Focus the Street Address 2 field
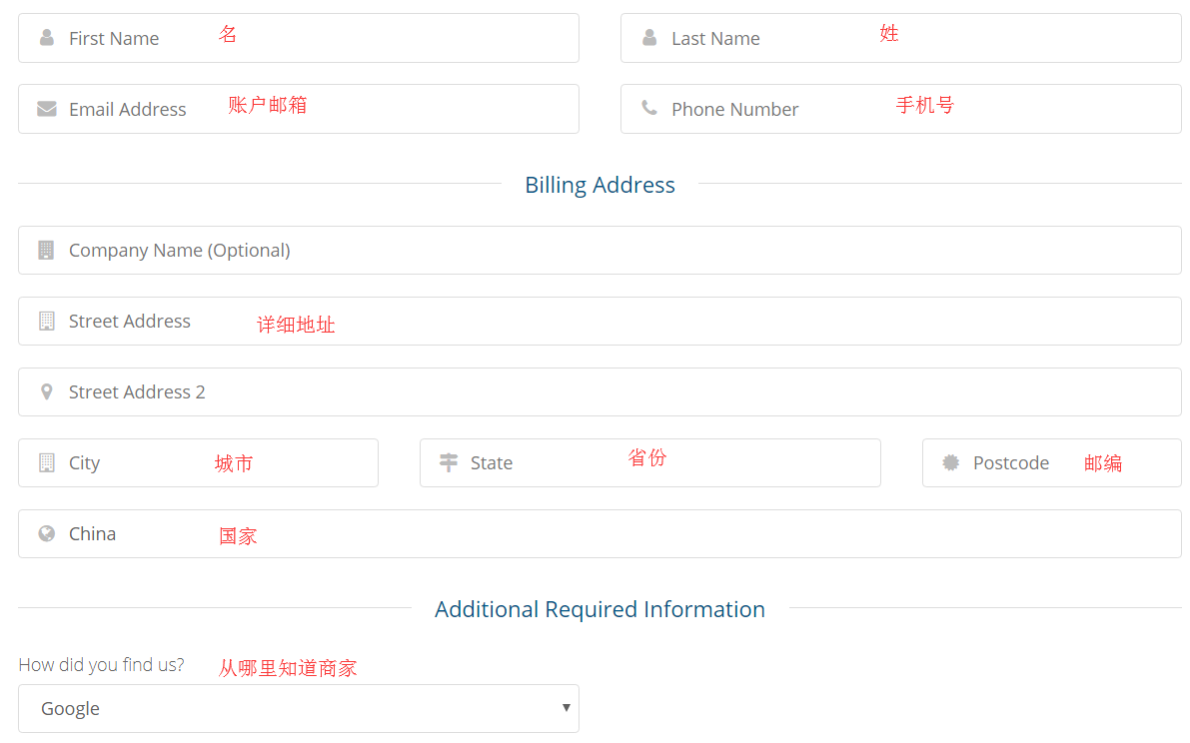This screenshot has height=743, width=1190. coord(599,391)
